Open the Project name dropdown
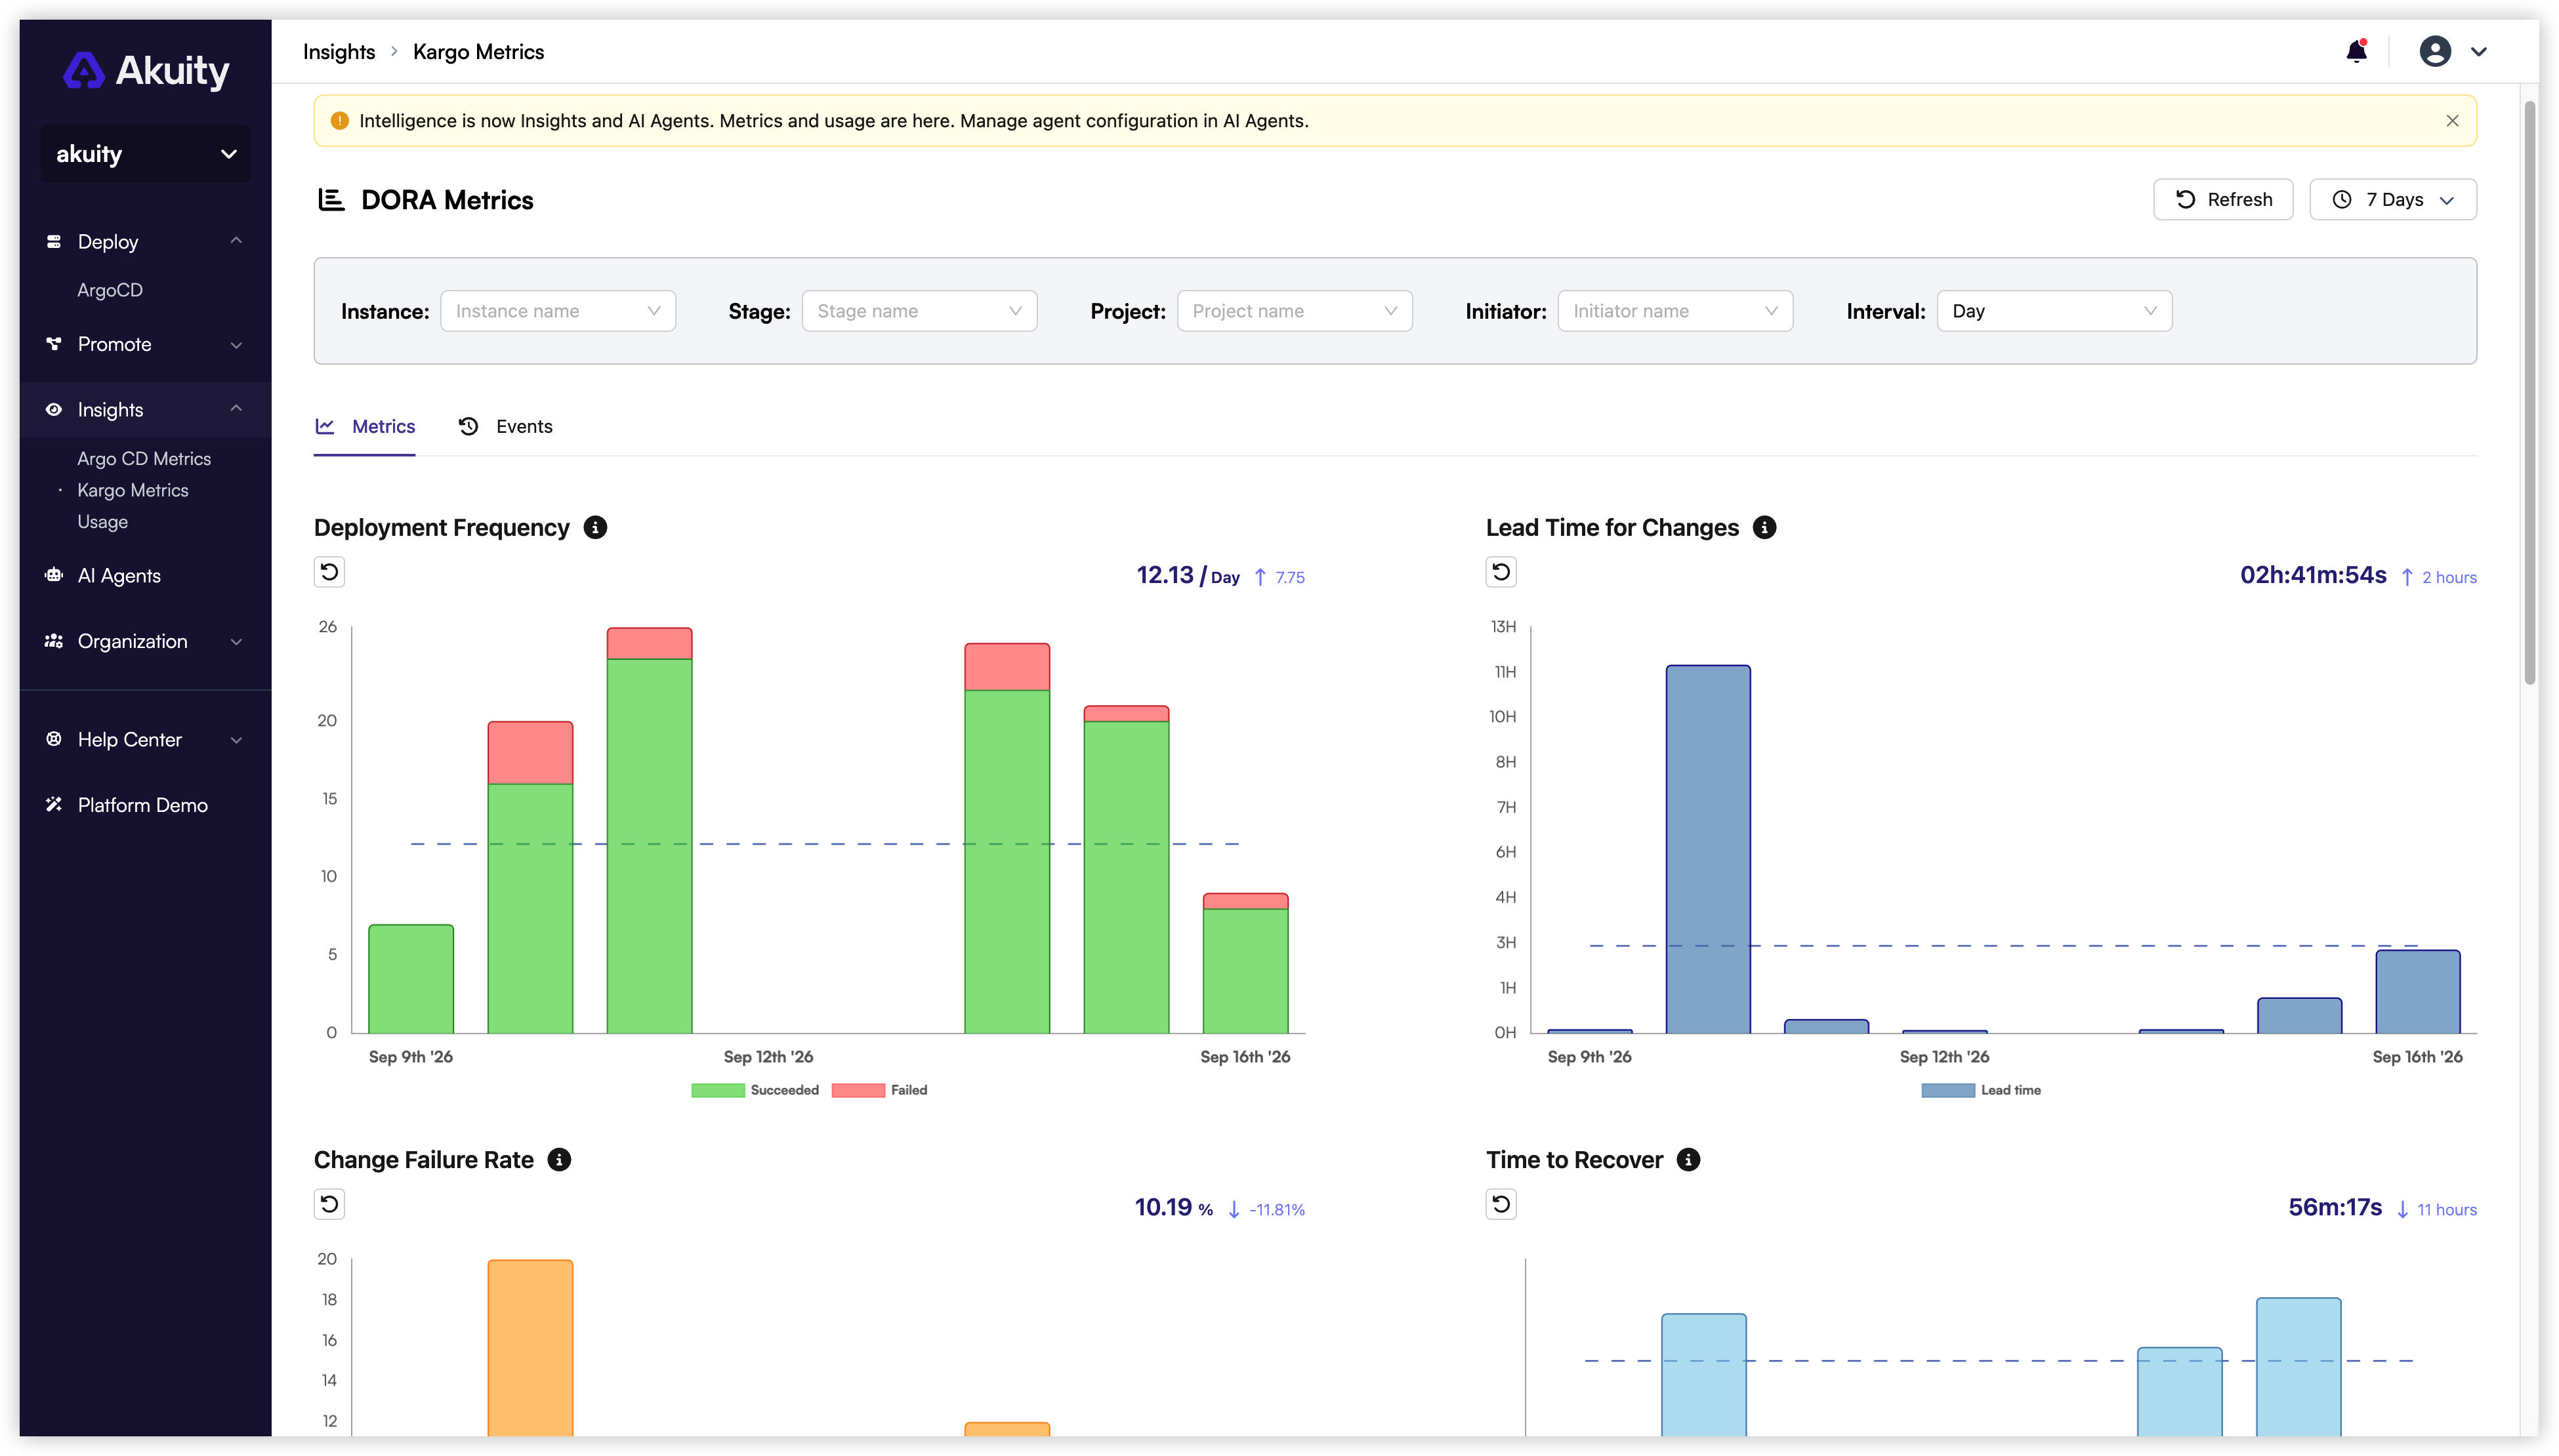 [1295, 311]
